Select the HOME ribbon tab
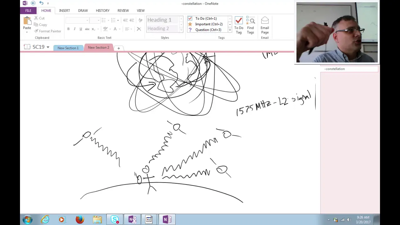400x225 pixels. tap(46, 11)
